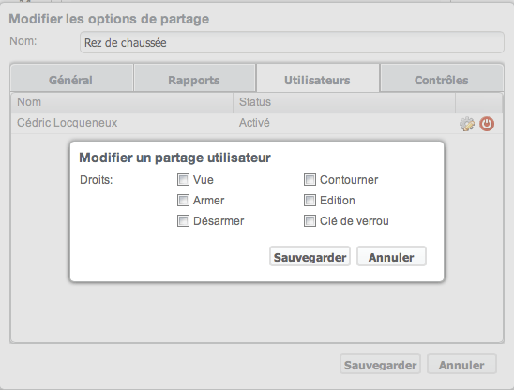The image size is (514, 390).
Task: Click Sauvegarder in the user share dialog
Action: click(x=310, y=256)
